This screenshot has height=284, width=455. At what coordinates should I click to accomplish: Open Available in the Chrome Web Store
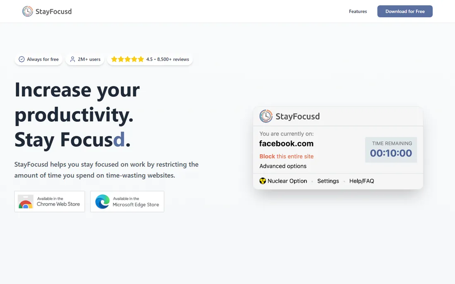[x=50, y=201]
